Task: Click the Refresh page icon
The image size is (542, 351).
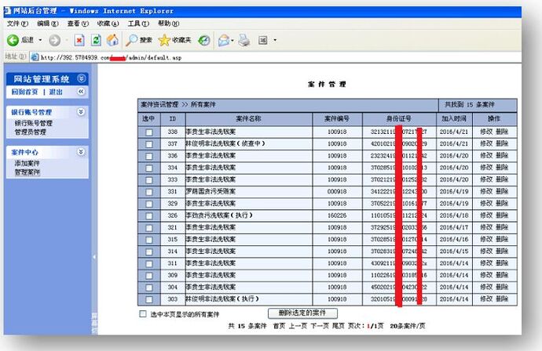Action: pyautogui.click(x=96, y=40)
